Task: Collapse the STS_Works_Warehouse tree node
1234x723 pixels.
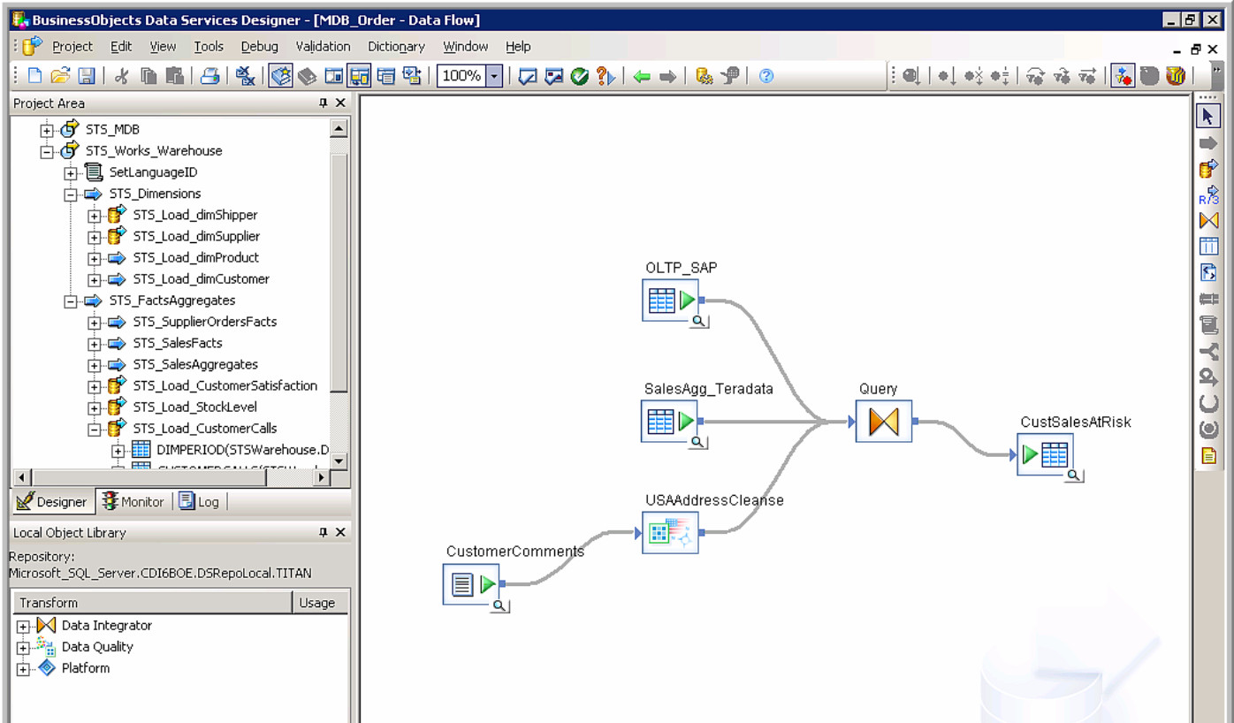Action: click(47, 151)
